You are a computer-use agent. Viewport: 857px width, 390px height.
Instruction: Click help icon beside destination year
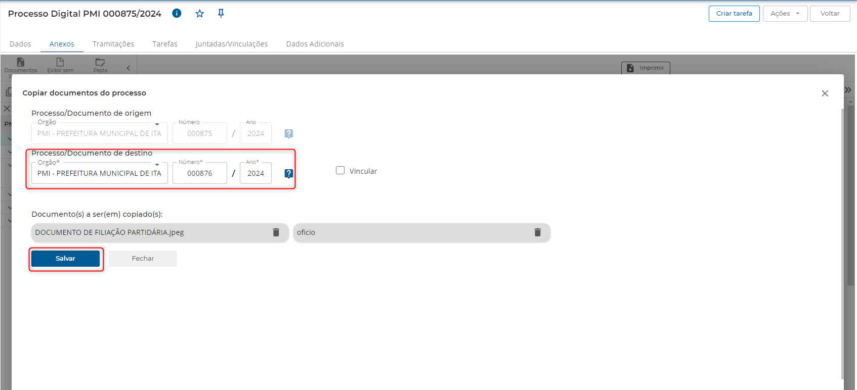288,174
